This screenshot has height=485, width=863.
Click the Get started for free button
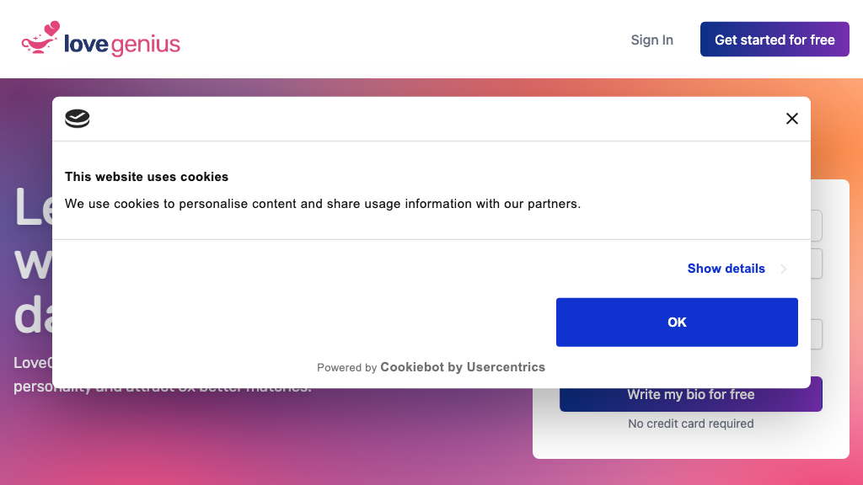point(775,40)
